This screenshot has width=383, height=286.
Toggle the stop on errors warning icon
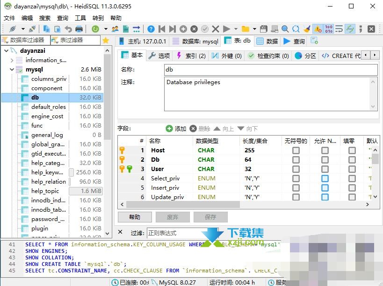[318, 29]
